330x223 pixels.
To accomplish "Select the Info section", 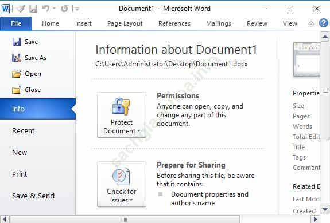I will click(38, 109).
